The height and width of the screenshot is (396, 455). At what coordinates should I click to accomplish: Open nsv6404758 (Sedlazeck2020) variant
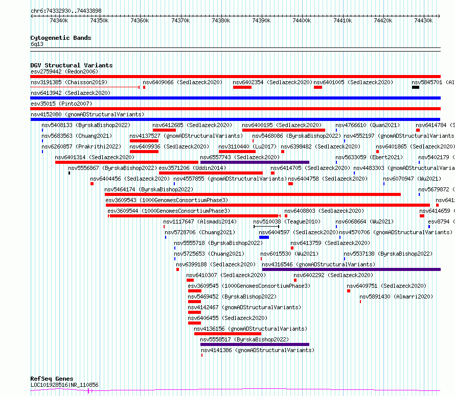pos(328,179)
